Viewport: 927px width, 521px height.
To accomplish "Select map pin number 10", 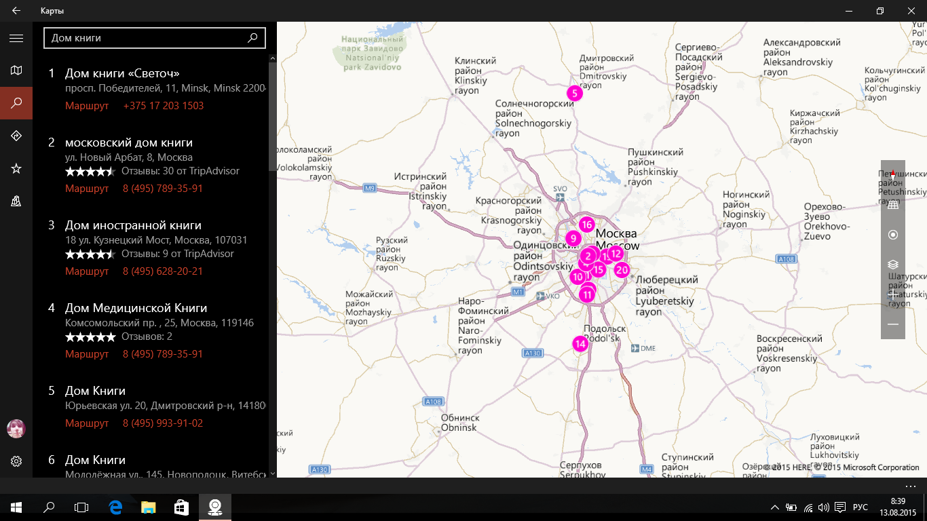I will click(577, 277).
